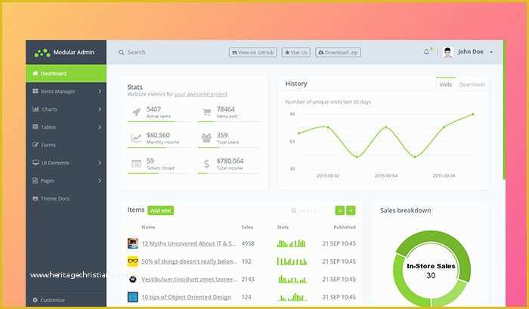Click the search magnifier icon in header
The image size is (529, 309).
tap(121, 53)
